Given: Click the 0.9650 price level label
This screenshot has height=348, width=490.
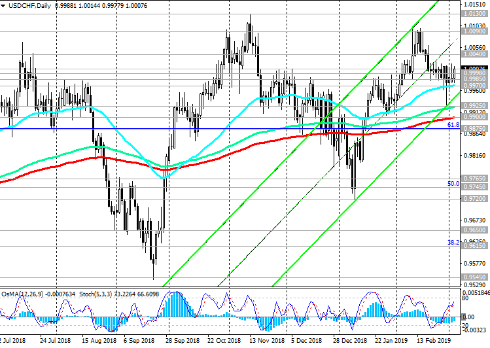Looking at the screenshot, I should pyautogui.click(x=474, y=230).
